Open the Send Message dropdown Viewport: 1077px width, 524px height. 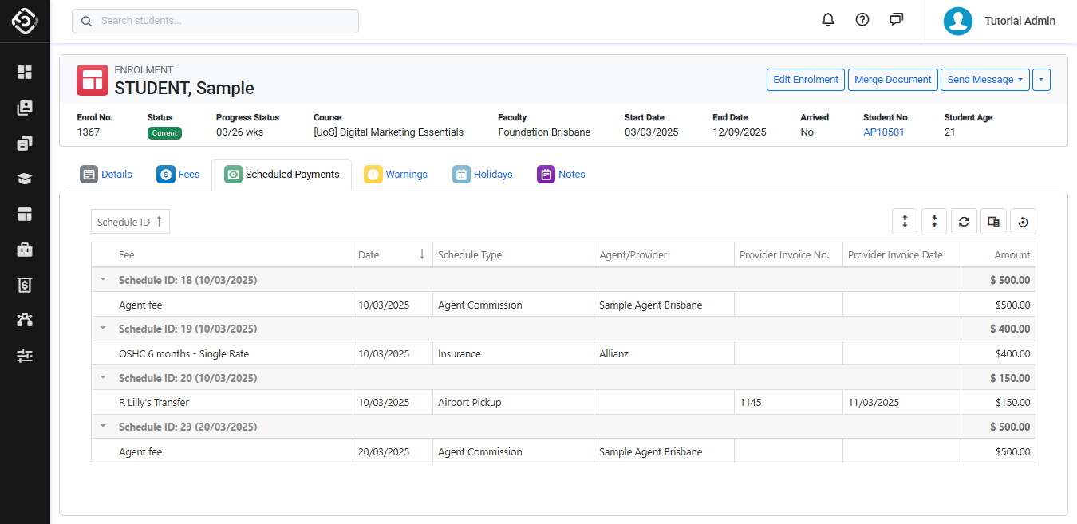pos(984,80)
